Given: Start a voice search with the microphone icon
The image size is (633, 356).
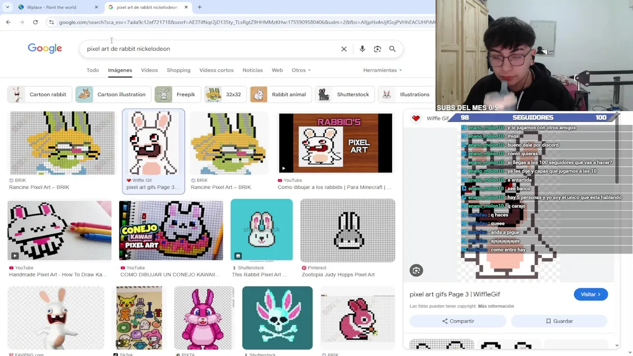Looking at the screenshot, I should (362, 49).
